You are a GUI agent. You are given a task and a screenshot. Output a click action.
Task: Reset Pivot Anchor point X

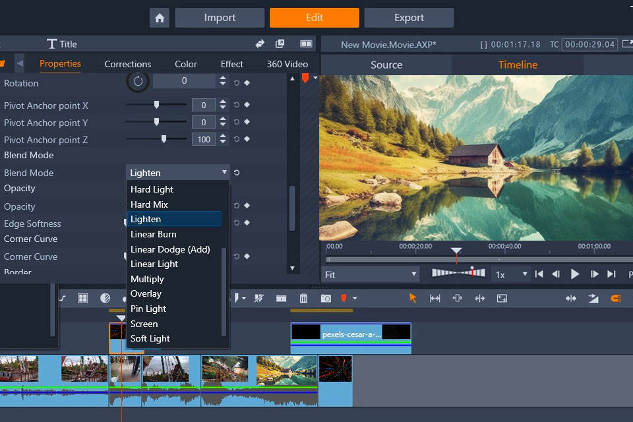[237, 105]
